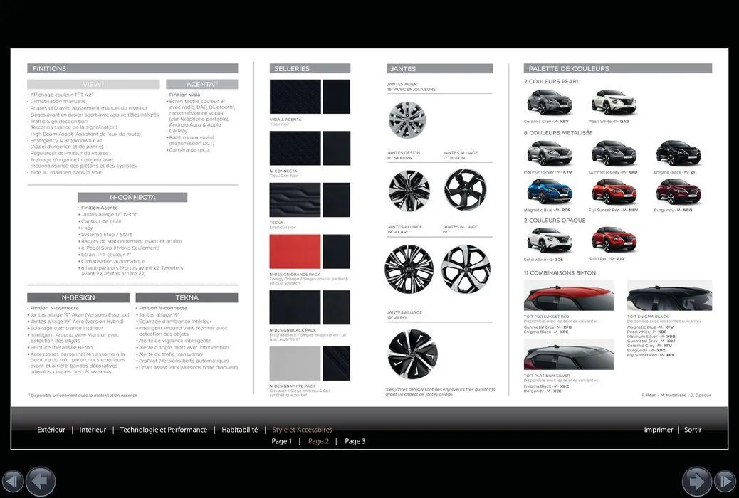Open the Extérieur tab
This screenshot has width=739, height=498.
pos(51,430)
